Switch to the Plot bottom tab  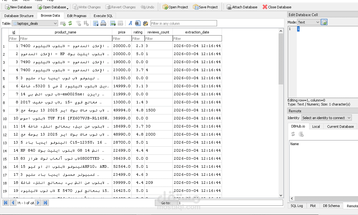click(x=313, y=206)
